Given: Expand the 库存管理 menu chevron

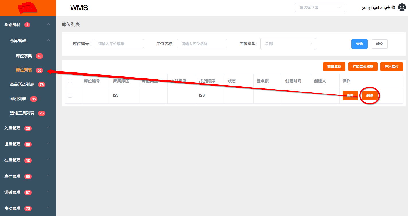Looking at the screenshot, I should (x=48, y=176).
